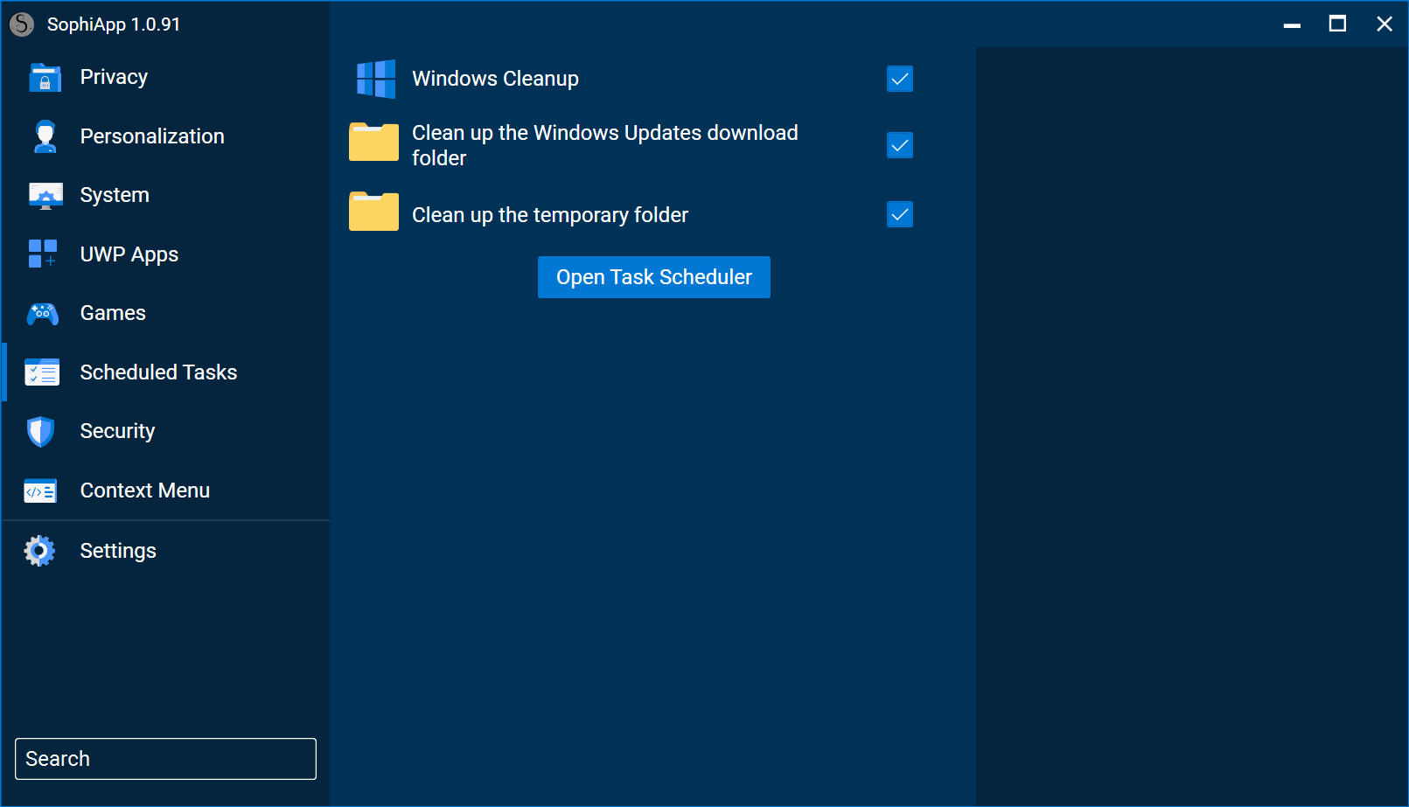Click the Security shield icon
Screen dimensions: 1409x807
click(x=41, y=432)
